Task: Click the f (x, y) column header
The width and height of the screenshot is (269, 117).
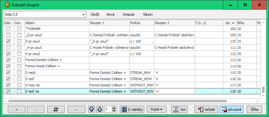Action: [209, 23]
